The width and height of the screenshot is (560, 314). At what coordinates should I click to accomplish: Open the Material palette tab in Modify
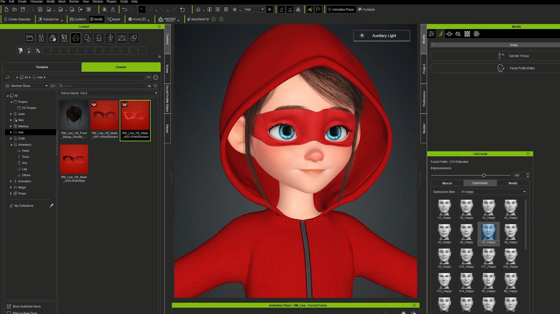[458, 34]
